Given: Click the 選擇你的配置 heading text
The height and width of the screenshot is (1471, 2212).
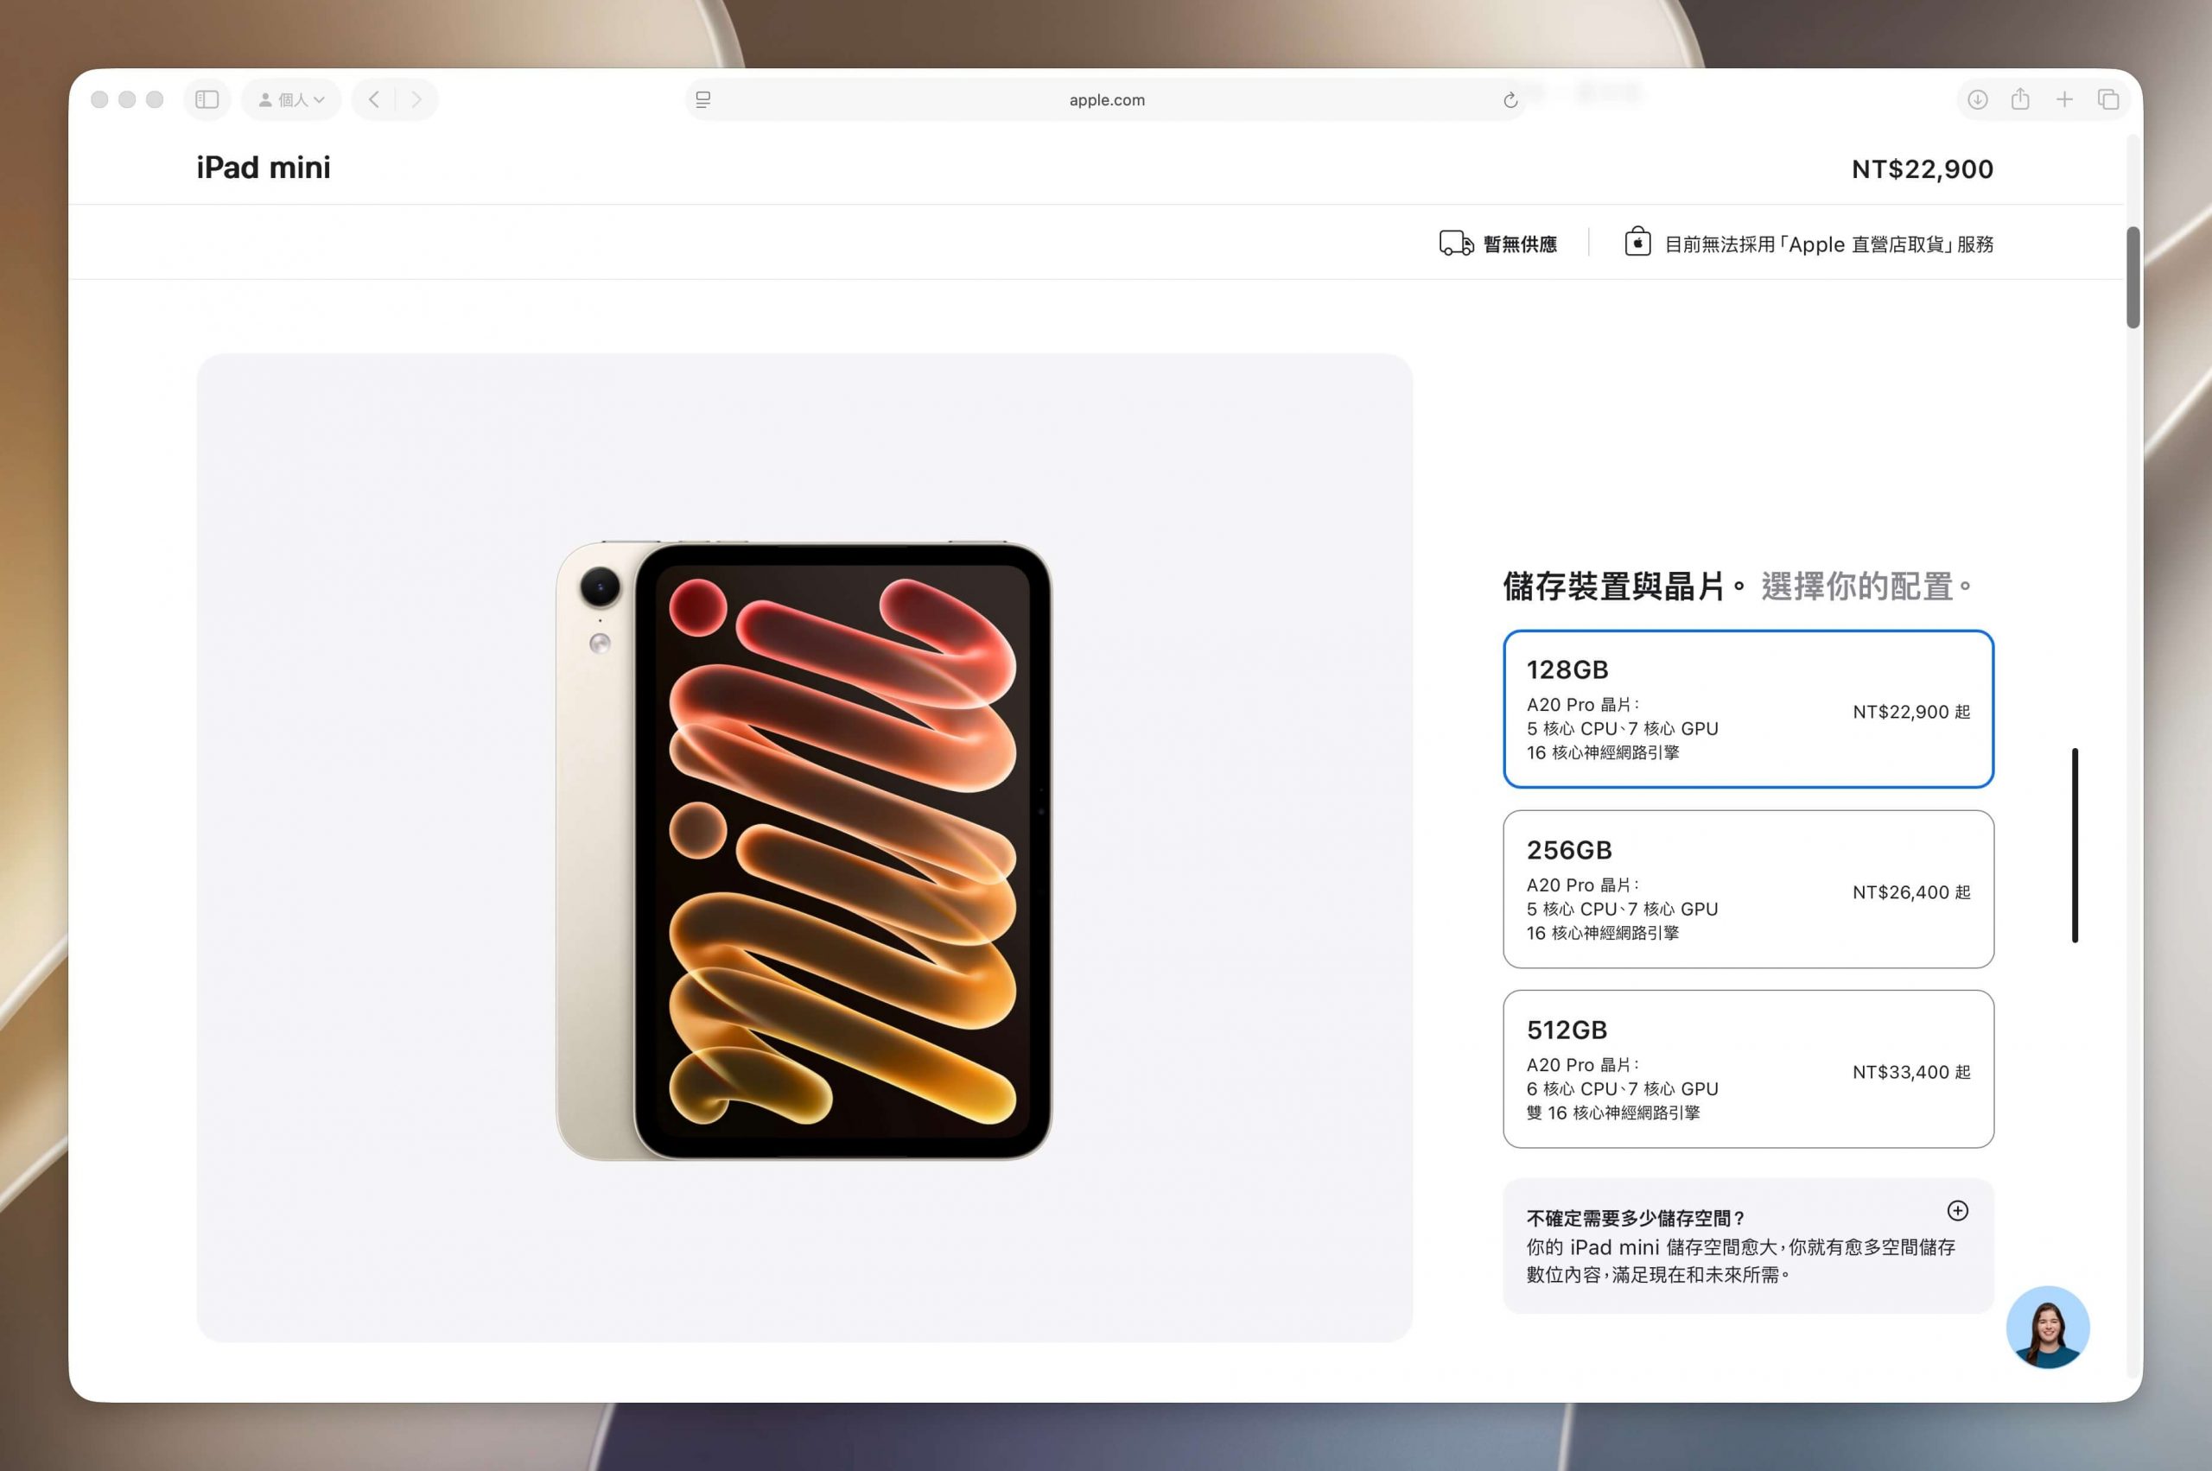Looking at the screenshot, I should click(x=1866, y=586).
